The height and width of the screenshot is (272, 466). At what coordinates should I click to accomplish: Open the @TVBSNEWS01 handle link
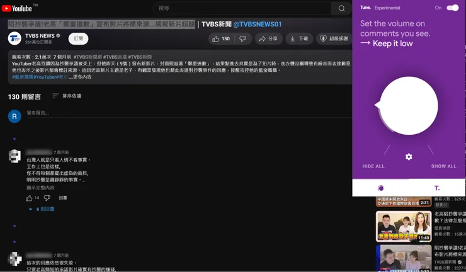(258, 25)
